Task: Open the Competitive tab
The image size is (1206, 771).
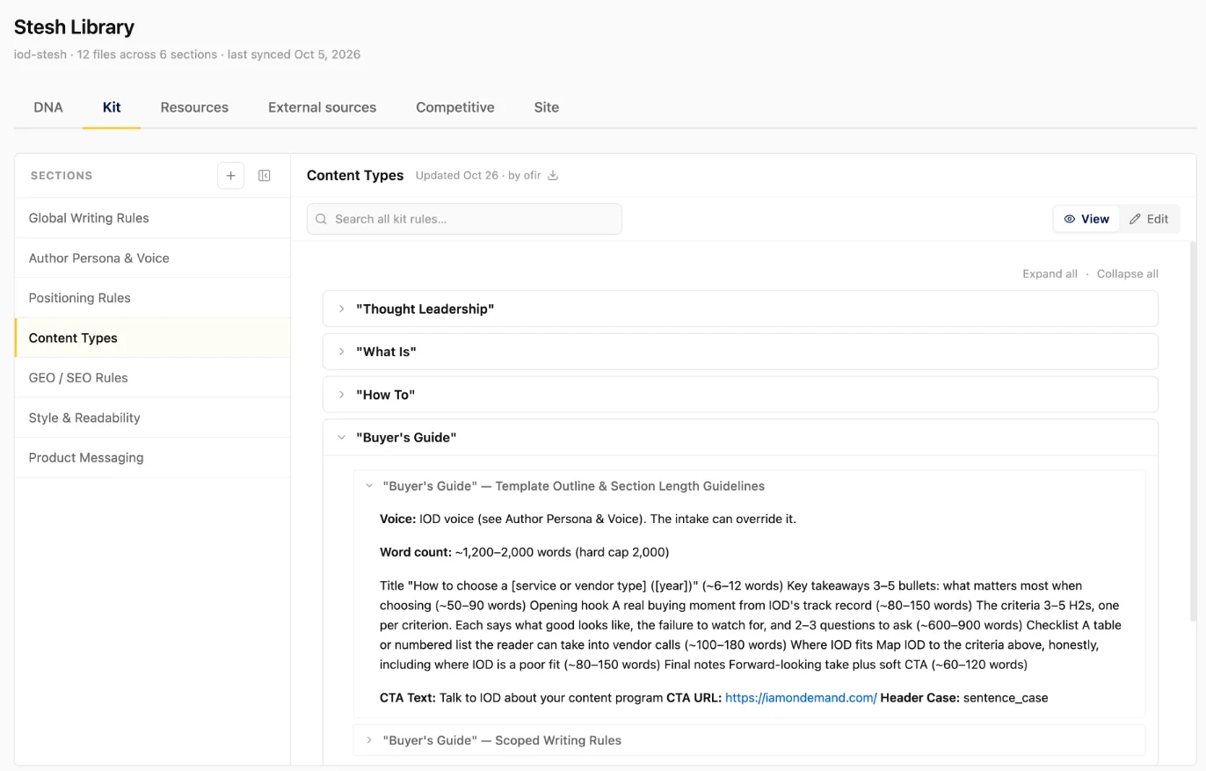Action: pyautogui.click(x=454, y=107)
